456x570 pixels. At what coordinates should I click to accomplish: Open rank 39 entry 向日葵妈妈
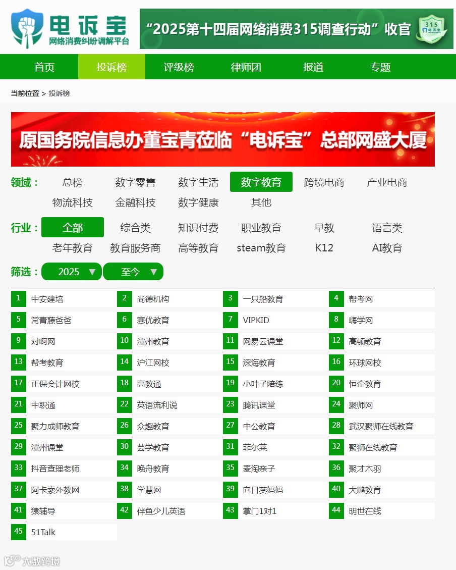click(x=276, y=490)
